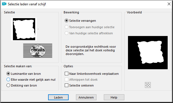
Task: Click the Annuleren button
Action: coord(86,97)
